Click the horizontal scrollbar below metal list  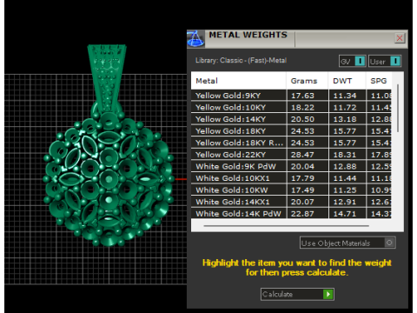coord(286,225)
